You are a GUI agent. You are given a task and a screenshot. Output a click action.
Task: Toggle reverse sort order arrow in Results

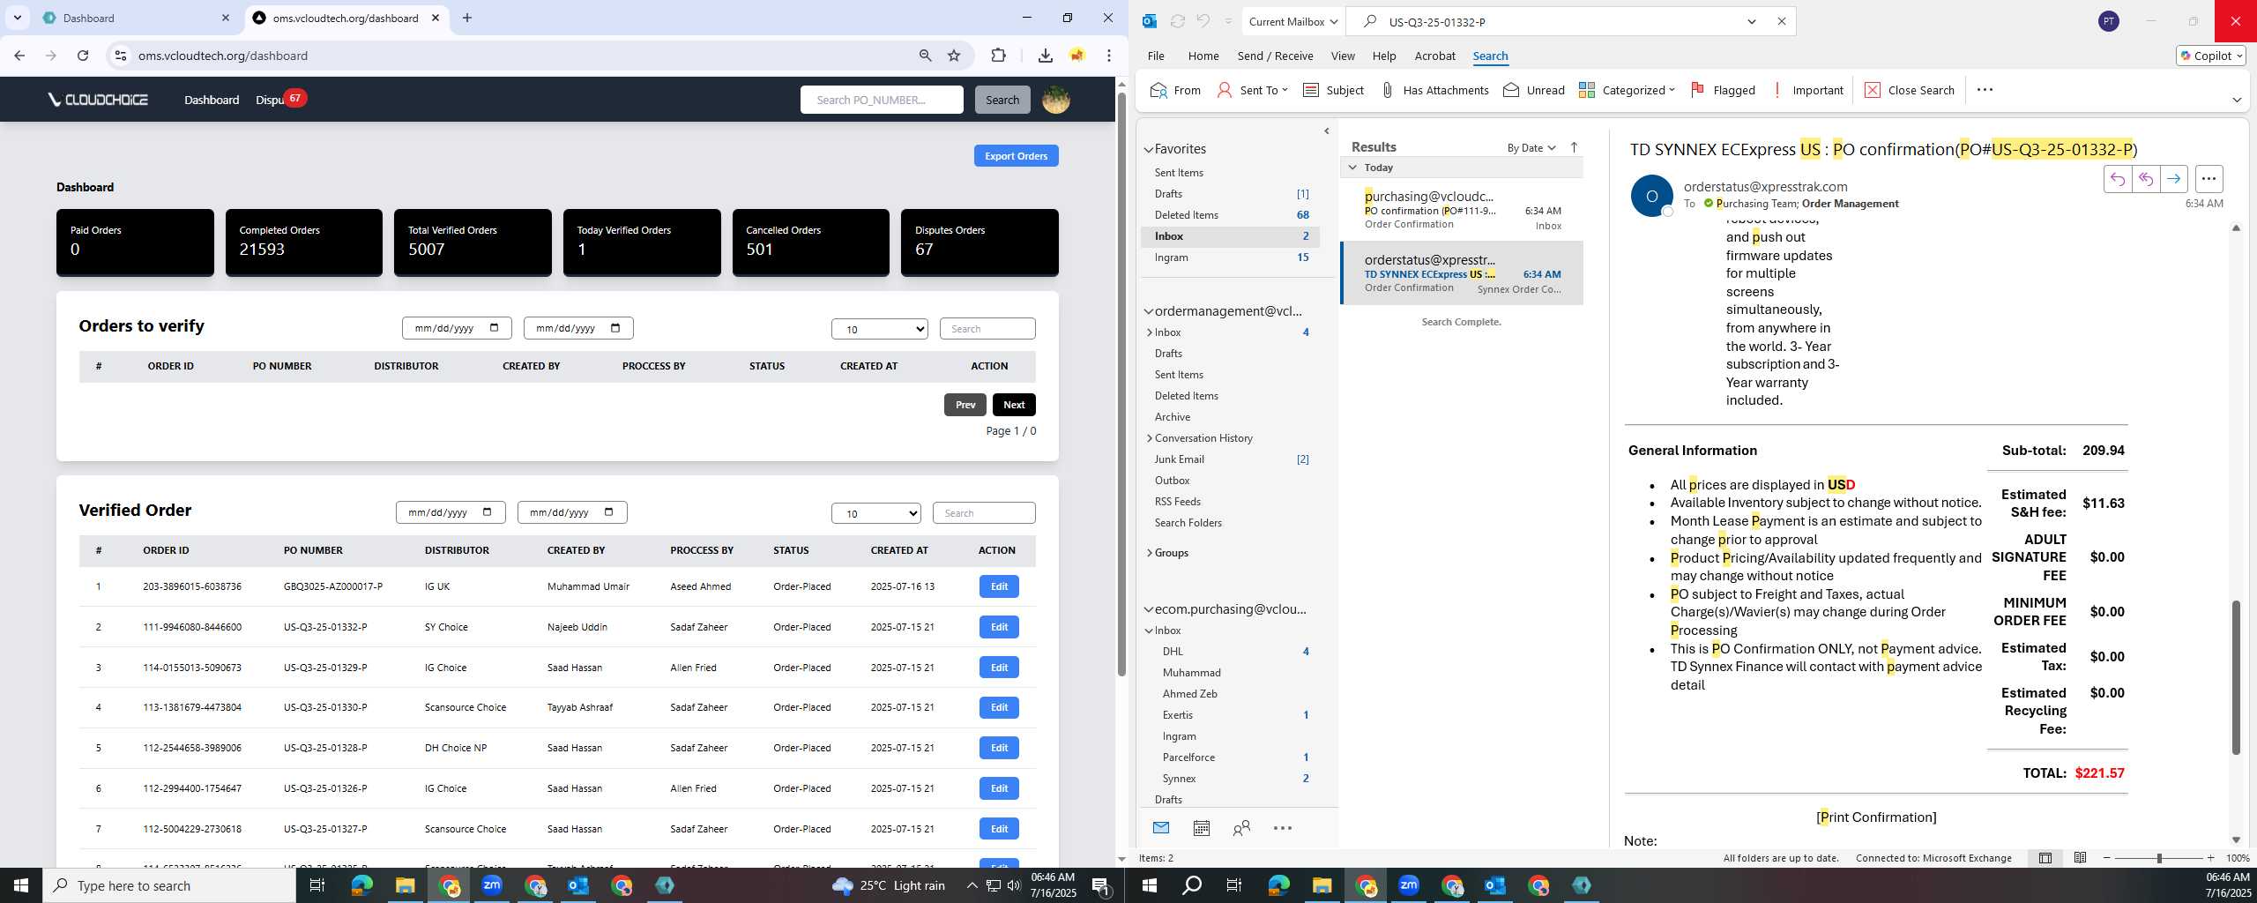pos(1574,147)
